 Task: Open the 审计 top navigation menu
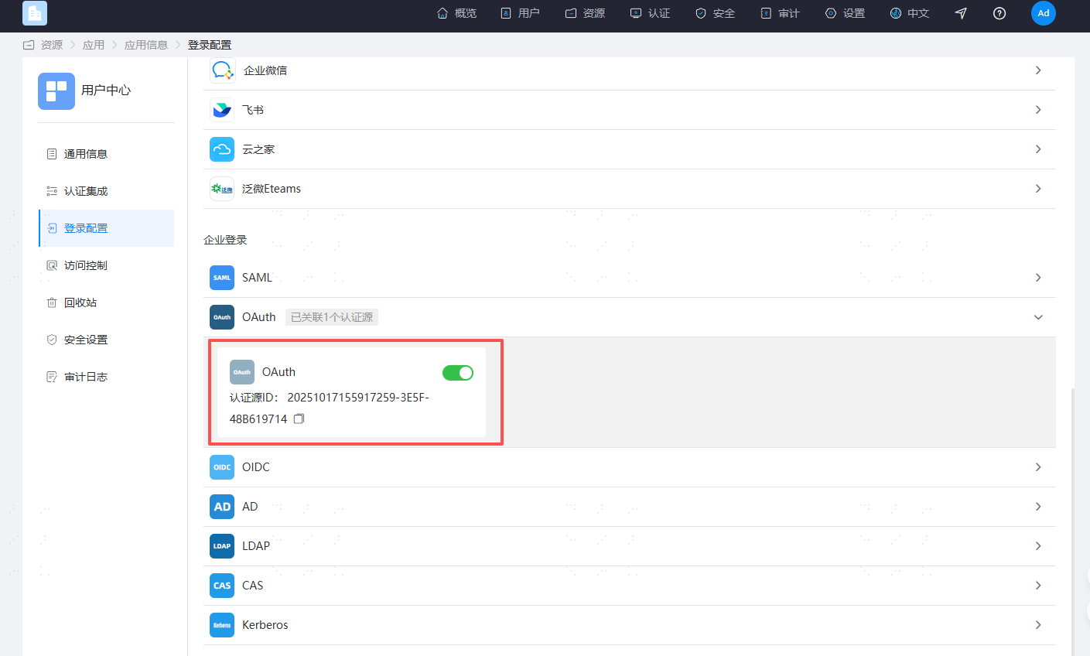click(781, 13)
